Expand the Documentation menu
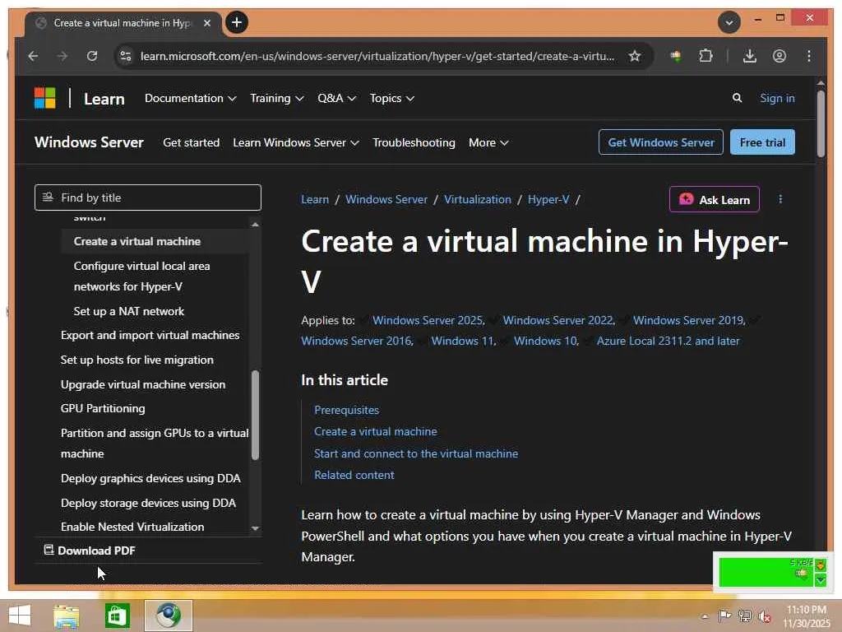The height and width of the screenshot is (632, 842). pyautogui.click(x=190, y=99)
